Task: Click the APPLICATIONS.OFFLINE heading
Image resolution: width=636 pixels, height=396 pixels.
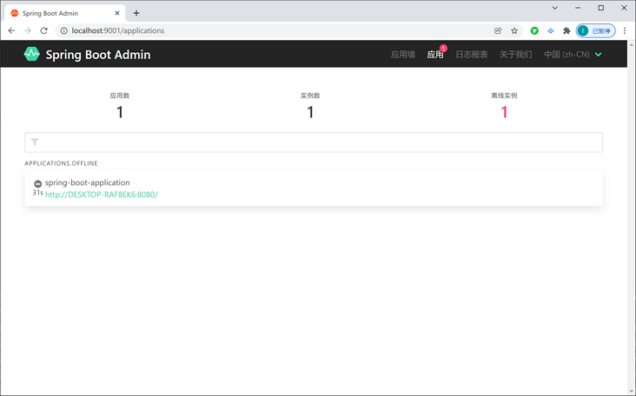Action: coord(61,163)
